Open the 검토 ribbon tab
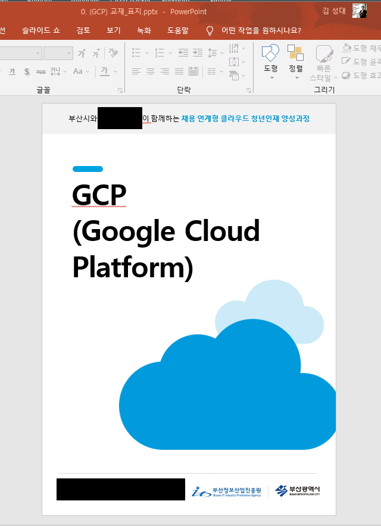The width and height of the screenshot is (381, 526). [83, 30]
